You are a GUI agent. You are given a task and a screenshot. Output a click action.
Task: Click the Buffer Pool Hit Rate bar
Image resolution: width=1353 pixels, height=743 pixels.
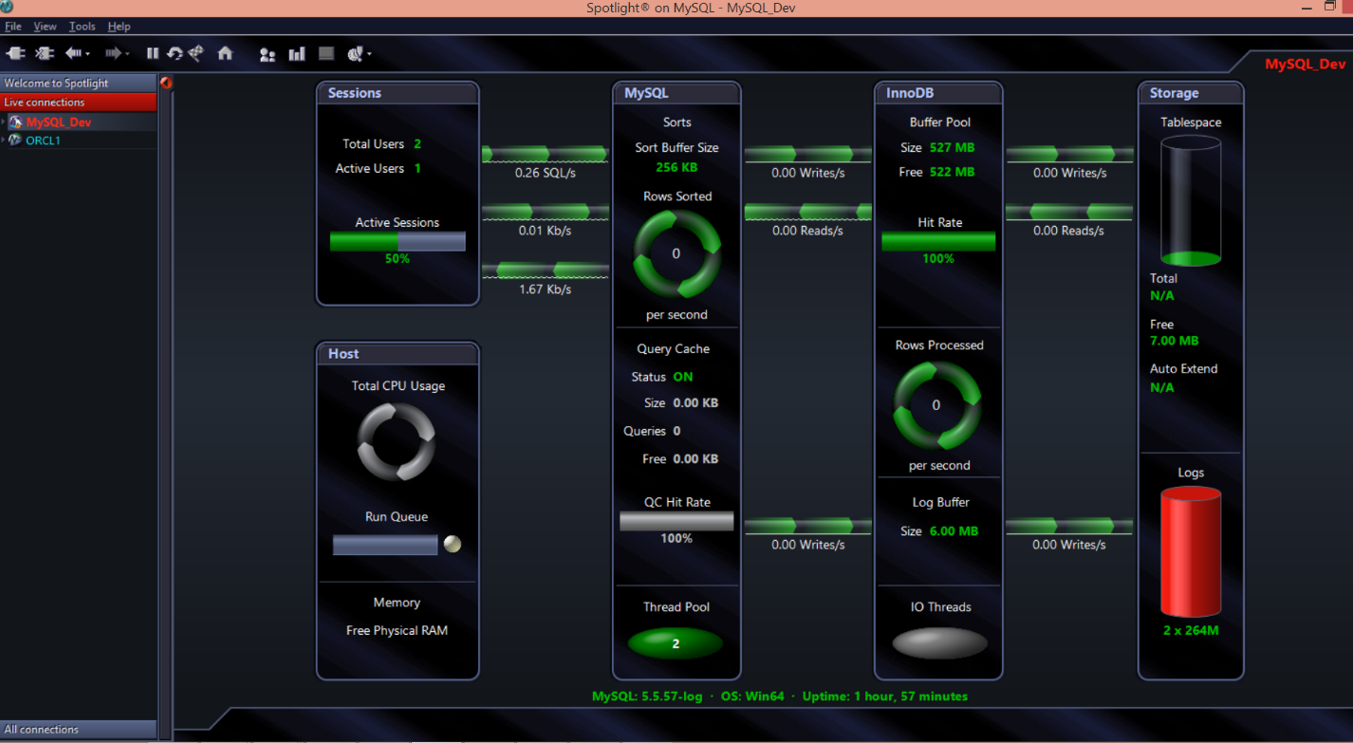938,242
